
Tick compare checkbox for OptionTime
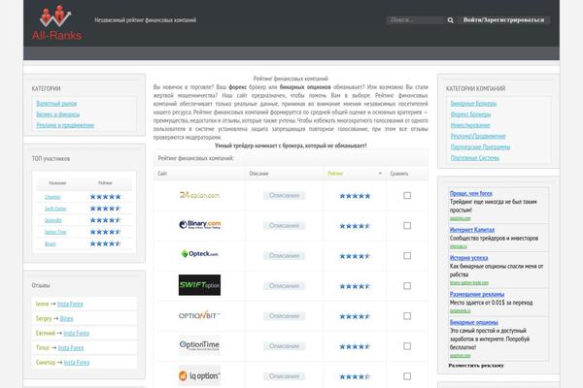click(x=407, y=346)
